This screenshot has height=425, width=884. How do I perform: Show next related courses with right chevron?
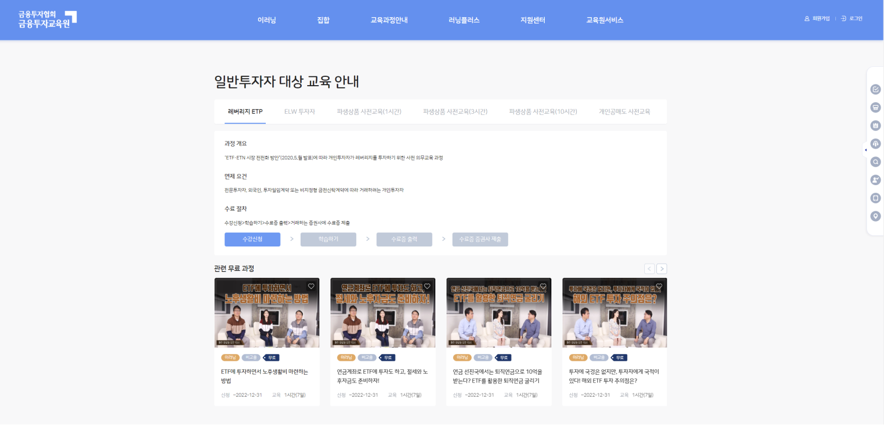[x=661, y=269]
